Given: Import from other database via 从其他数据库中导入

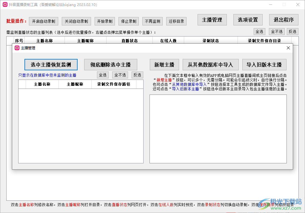Looking at the screenshot, I should (210, 64).
